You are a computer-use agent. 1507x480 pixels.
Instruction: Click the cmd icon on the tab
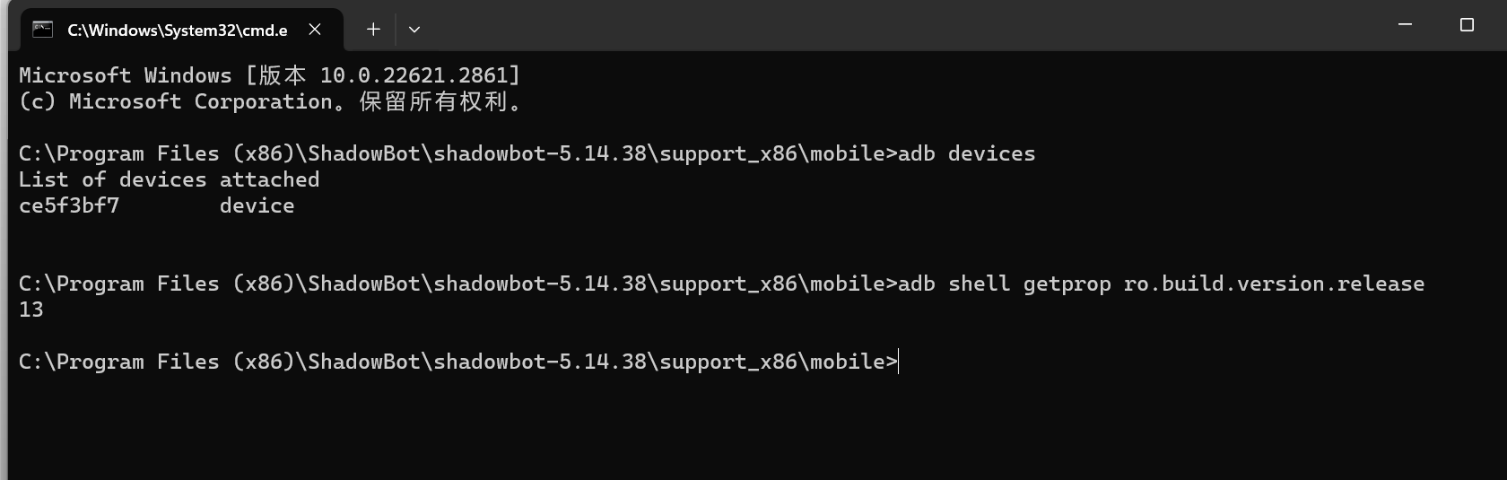42,30
